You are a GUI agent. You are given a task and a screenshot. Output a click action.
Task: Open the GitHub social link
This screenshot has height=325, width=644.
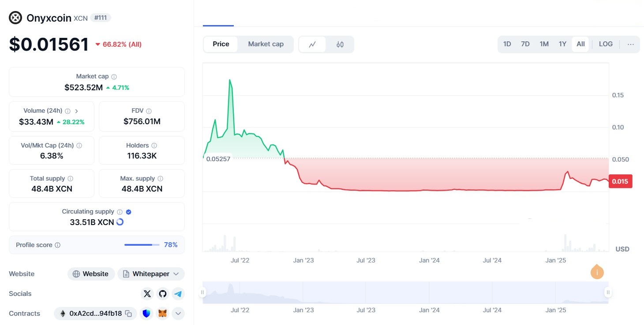tap(163, 294)
